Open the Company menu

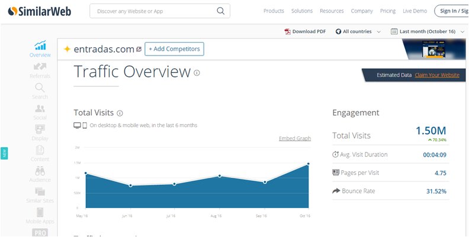tap(362, 11)
